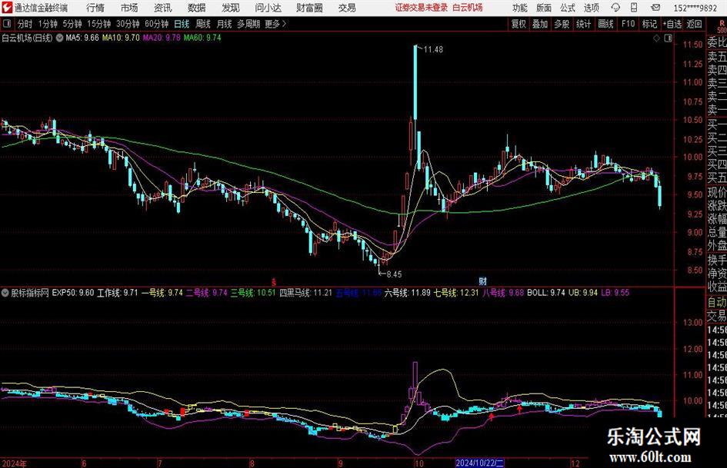Expand the 股标指标网 indicator dropdown arrow
This screenshot has height=468, width=727.
(5, 293)
